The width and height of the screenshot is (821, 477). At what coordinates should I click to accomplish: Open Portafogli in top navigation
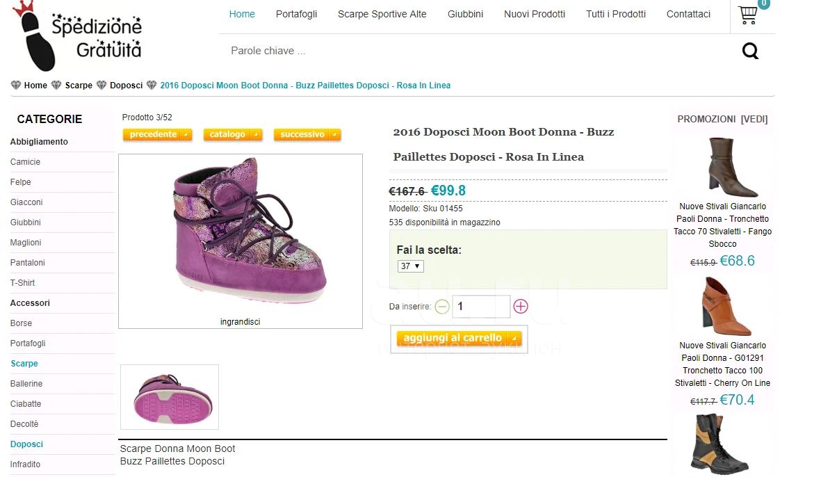point(296,14)
